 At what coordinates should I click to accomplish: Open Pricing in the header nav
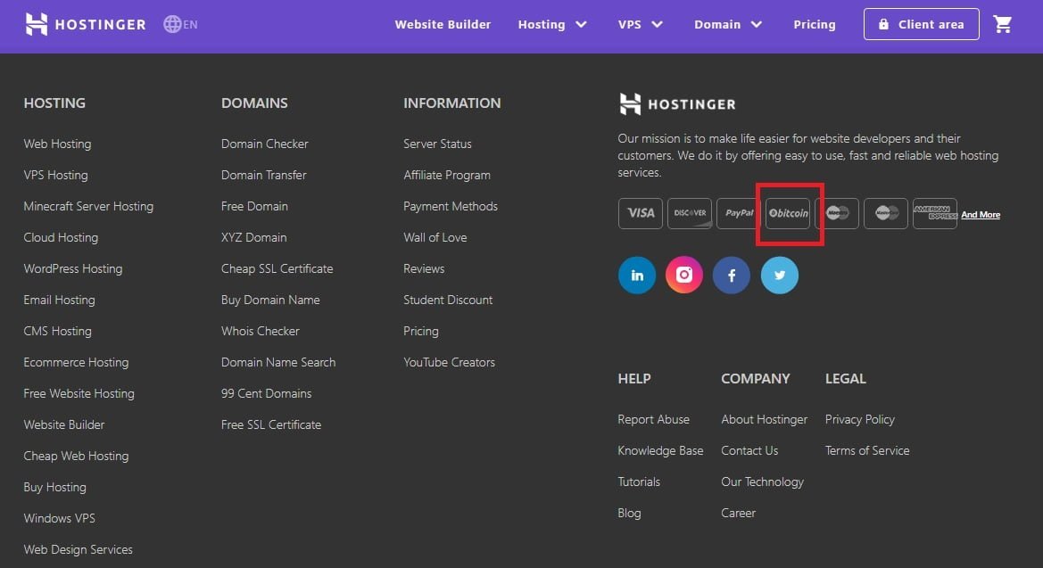(x=815, y=25)
